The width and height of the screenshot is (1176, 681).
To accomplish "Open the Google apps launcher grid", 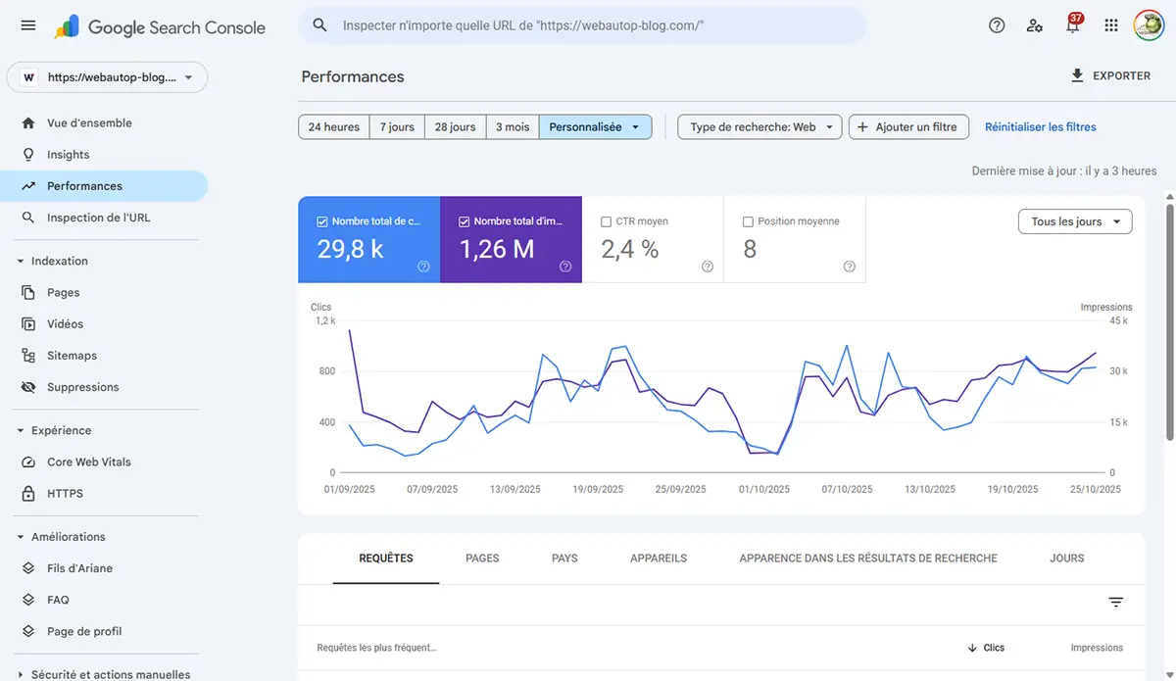I will pos(1110,26).
